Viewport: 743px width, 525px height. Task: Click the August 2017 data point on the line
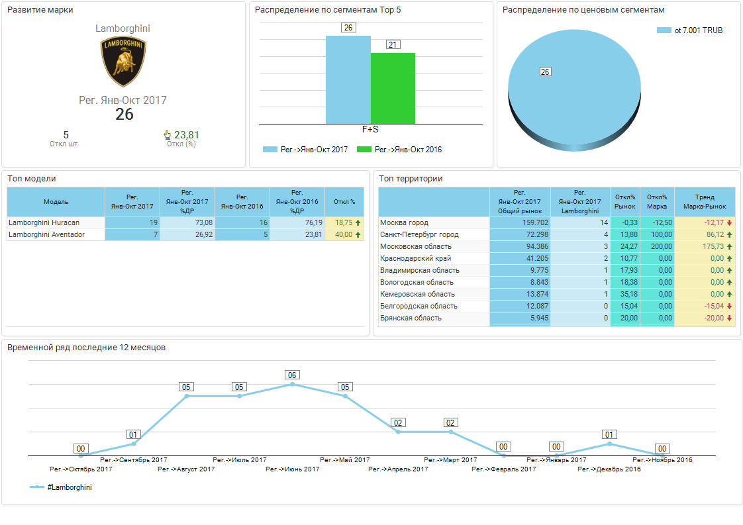(x=187, y=396)
